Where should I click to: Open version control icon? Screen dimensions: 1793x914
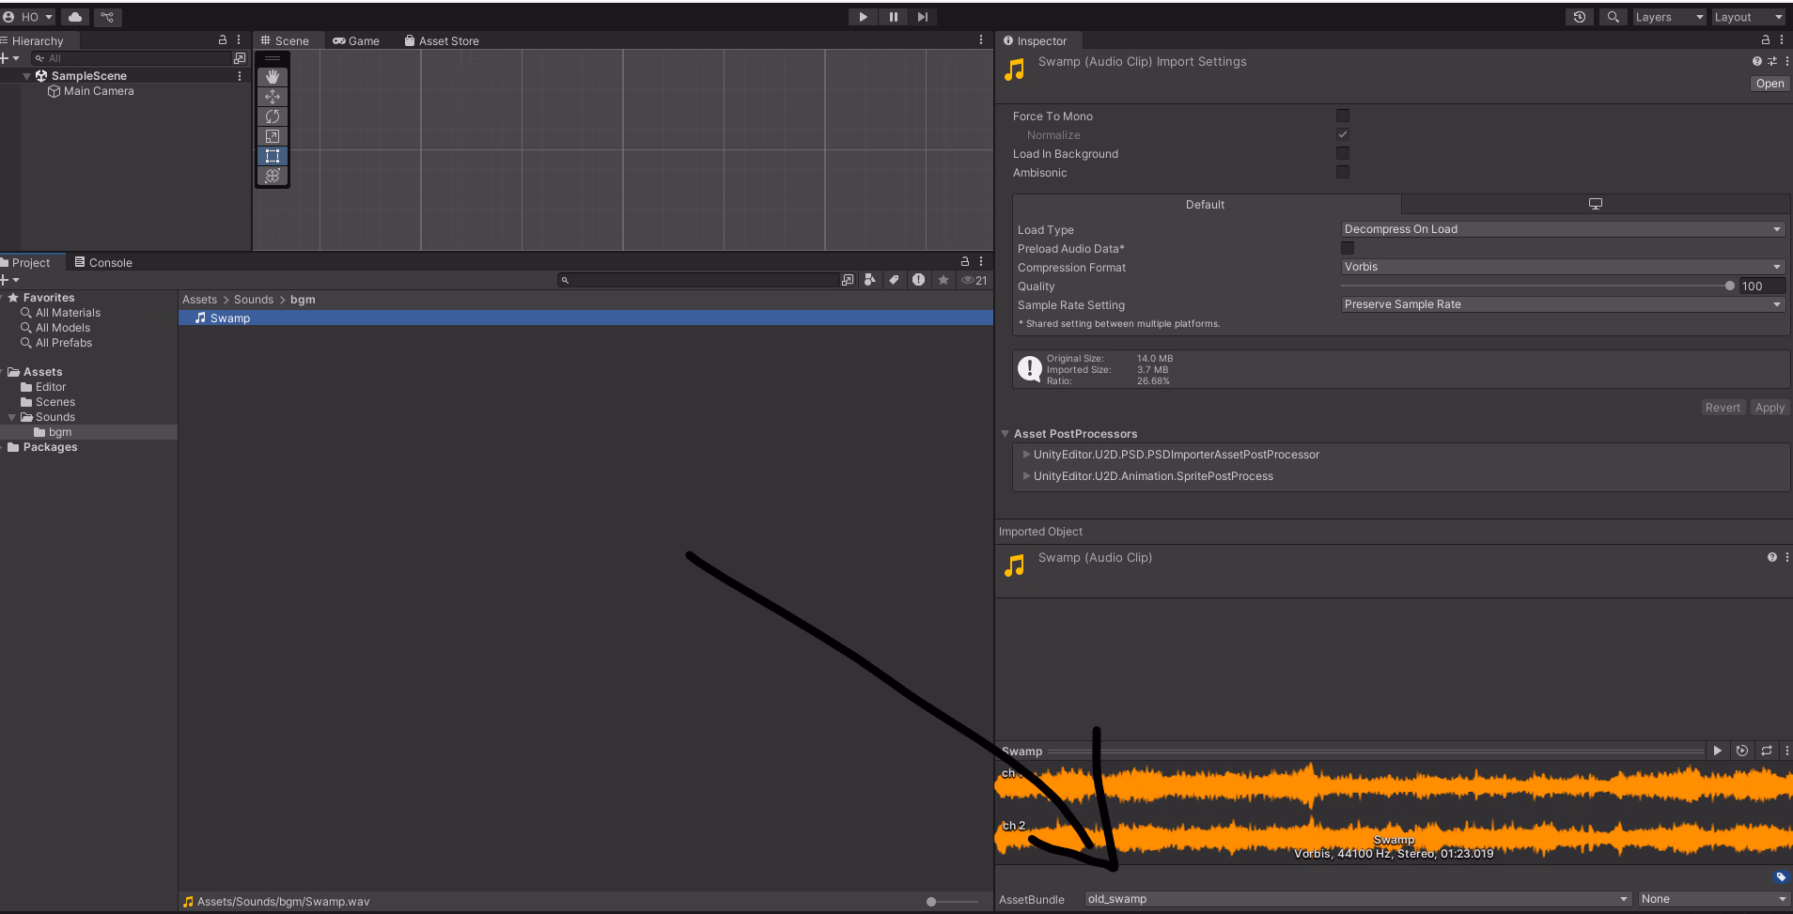coord(107,17)
